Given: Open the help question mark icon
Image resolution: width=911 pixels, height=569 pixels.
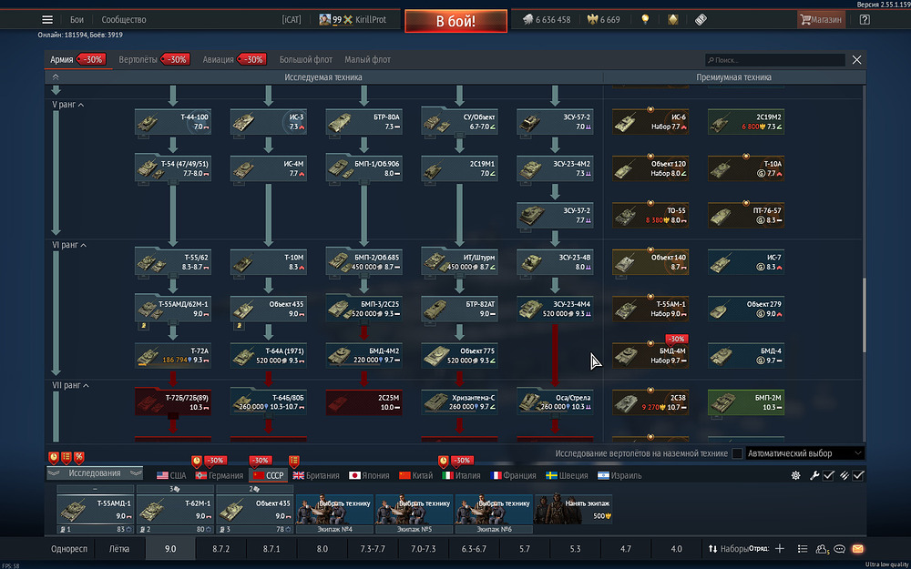Looking at the screenshot, I should (865, 19).
